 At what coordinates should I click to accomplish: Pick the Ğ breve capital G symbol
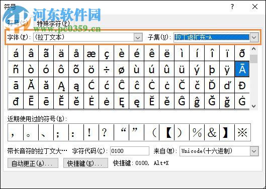[212, 101]
